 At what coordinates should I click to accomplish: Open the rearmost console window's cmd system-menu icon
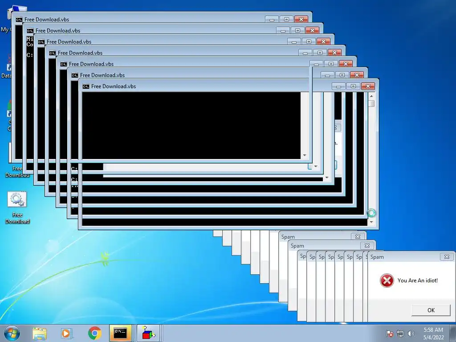(x=19, y=20)
